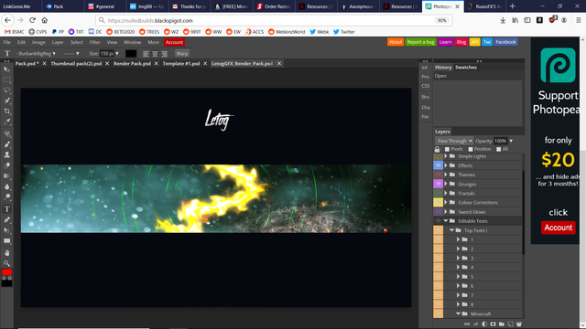Check the Position lock checkbox

[471, 149]
